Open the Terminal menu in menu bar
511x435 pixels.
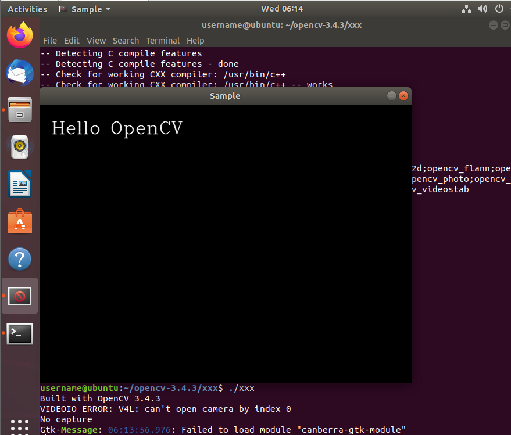[x=163, y=41]
